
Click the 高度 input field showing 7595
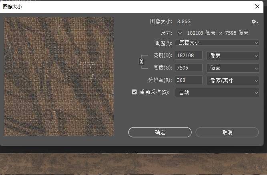pyautogui.click(x=189, y=68)
